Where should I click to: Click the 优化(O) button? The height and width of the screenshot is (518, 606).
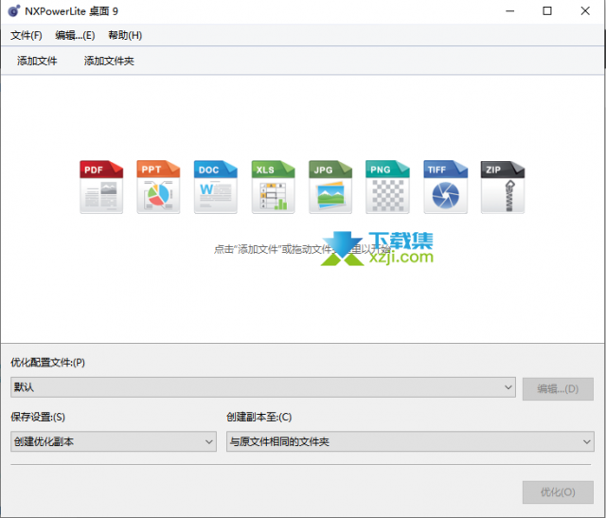click(x=558, y=492)
